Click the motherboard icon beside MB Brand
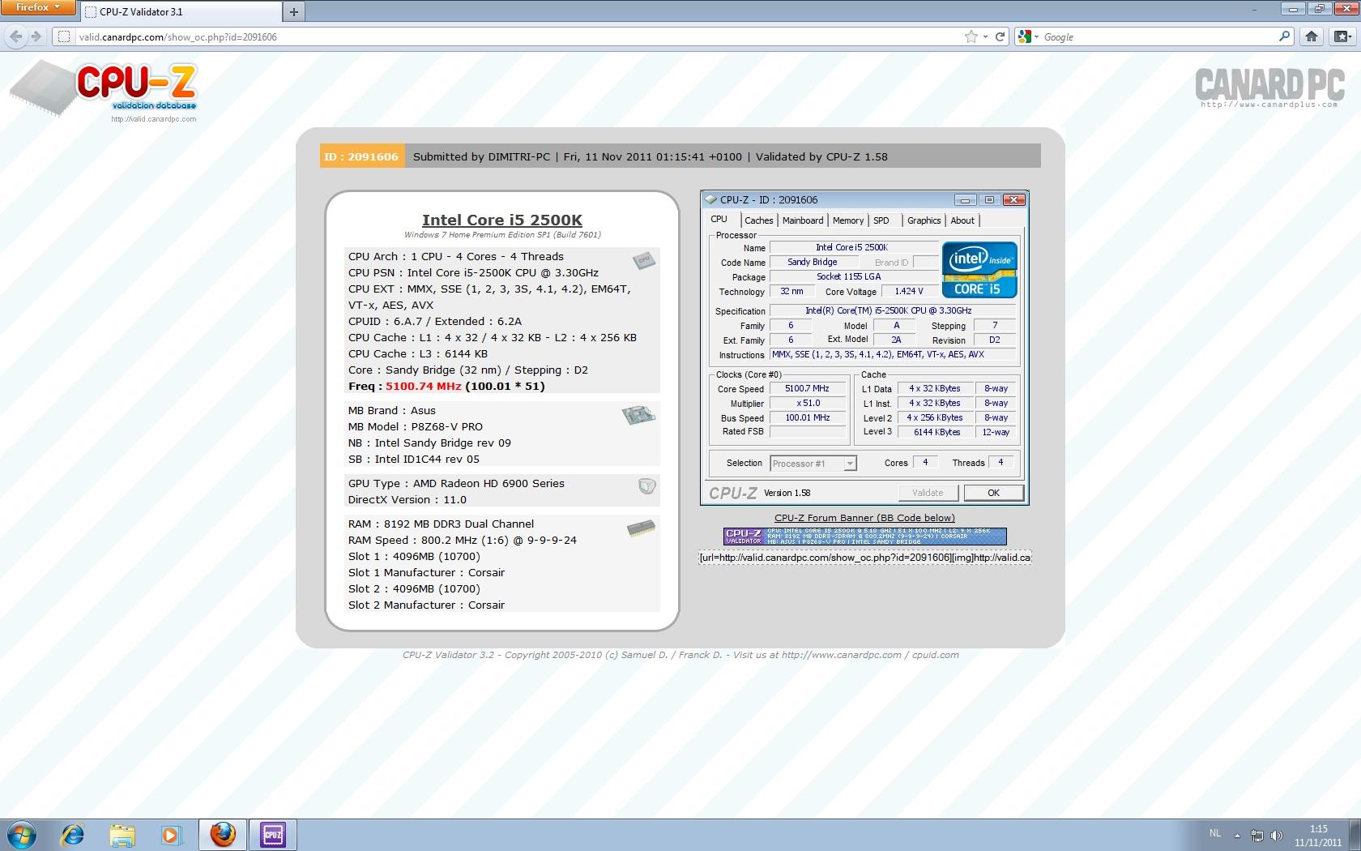Image resolution: width=1361 pixels, height=851 pixels. coord(638,415)
